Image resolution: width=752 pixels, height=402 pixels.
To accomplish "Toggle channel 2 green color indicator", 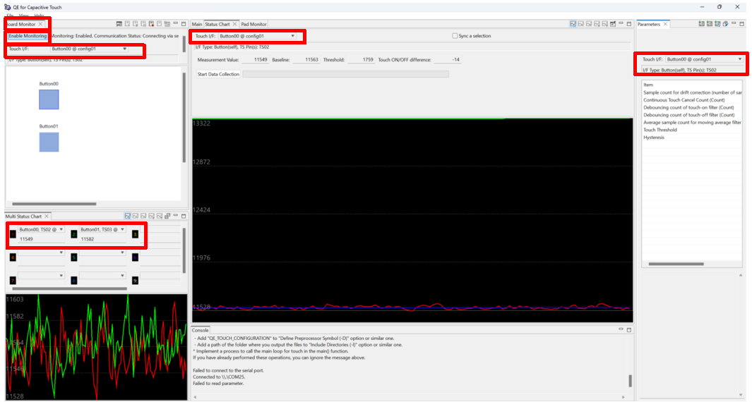I will coord(73,233).
